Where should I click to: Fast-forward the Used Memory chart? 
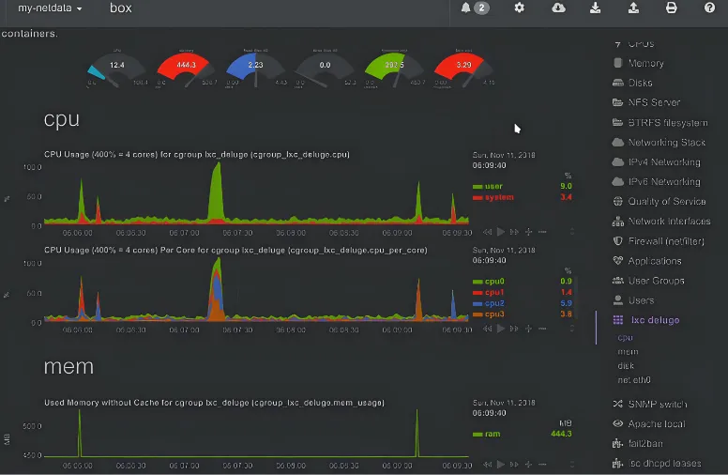point(514,464)
